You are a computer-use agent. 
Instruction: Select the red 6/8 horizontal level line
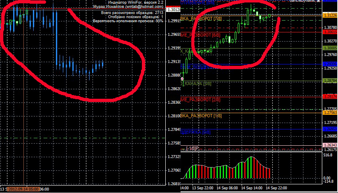point(251,32)
